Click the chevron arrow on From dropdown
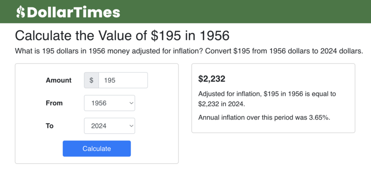 131,103
